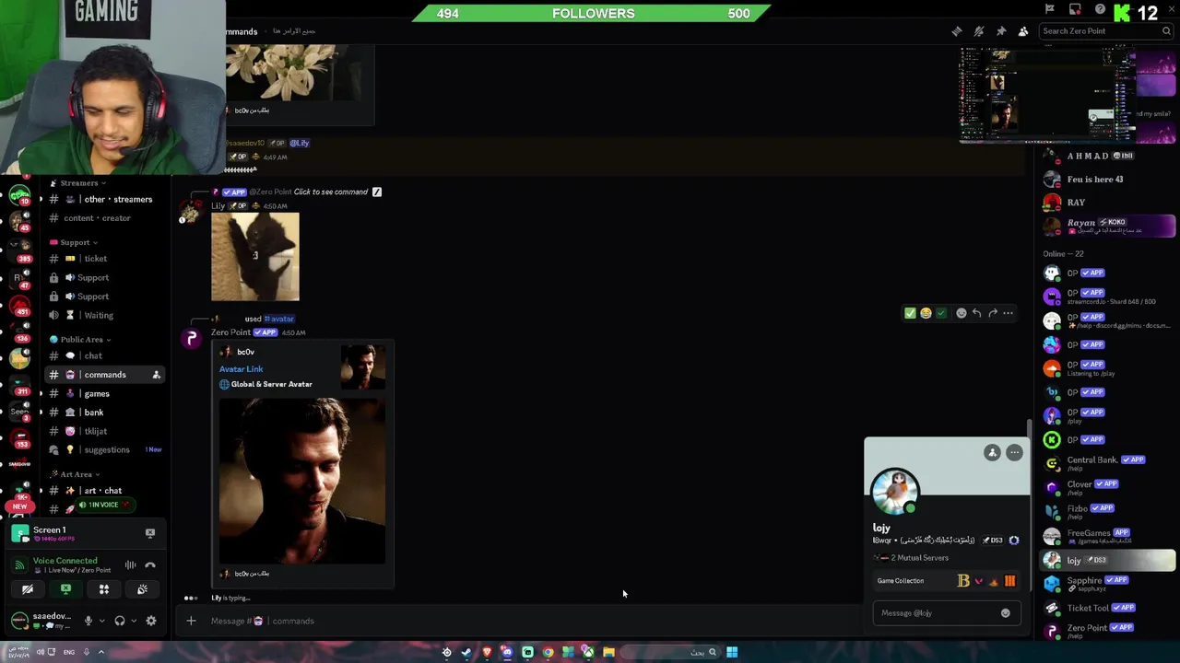Collapse the Streamers category
Image resolution: width=1180 pixels, height=663 pixels.
(78, 183)
